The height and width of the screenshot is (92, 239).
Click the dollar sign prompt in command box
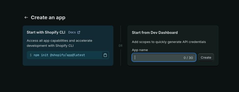[x=31, y=55]
